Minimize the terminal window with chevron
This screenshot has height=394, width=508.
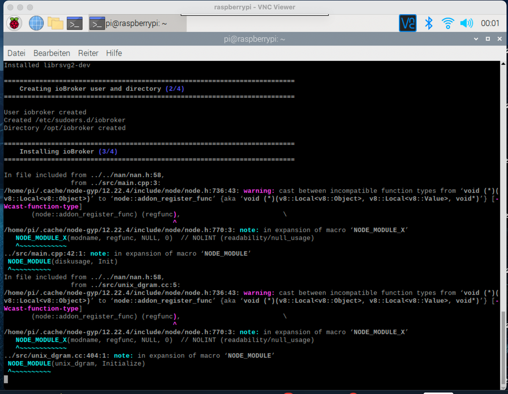[x=477, y=39]
